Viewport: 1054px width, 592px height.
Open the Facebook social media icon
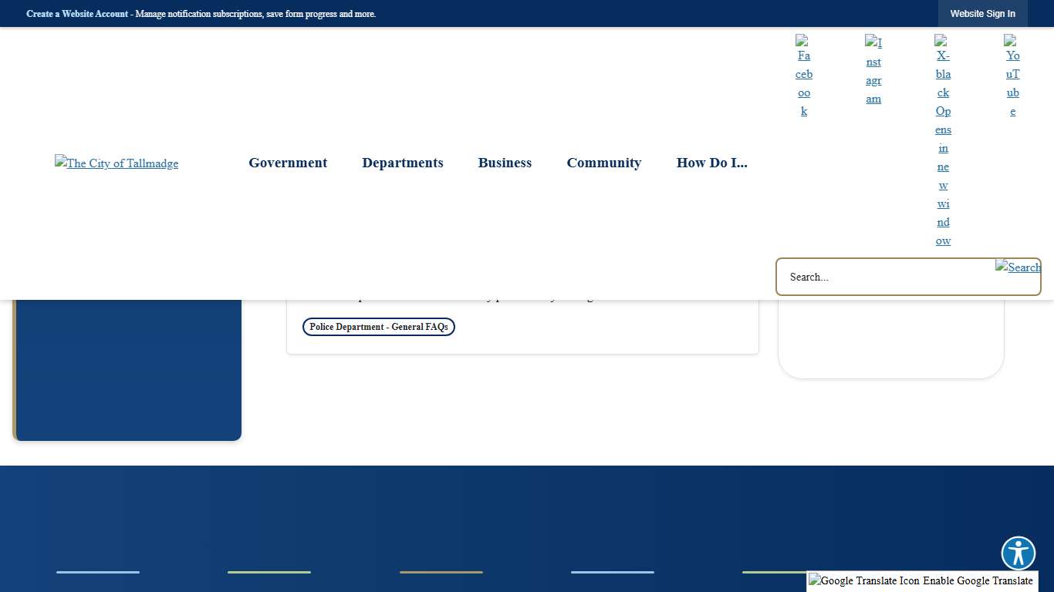click(x=803, y=76)
